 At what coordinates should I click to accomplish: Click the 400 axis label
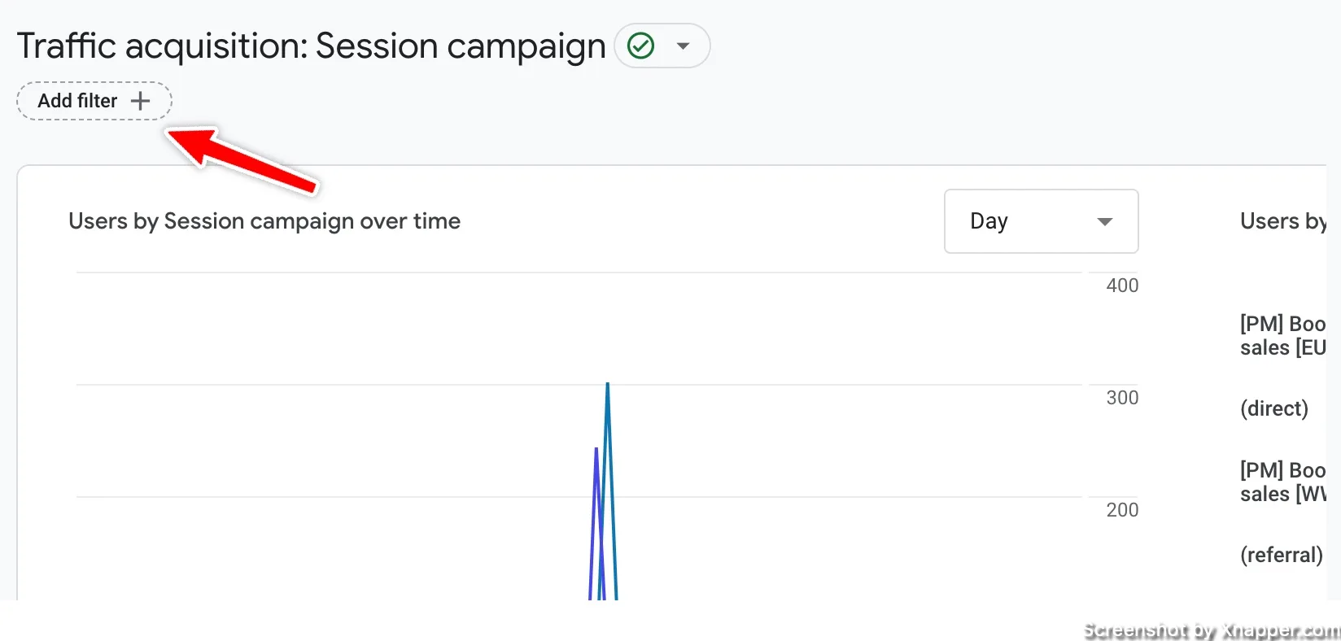tap(1122, 286)
